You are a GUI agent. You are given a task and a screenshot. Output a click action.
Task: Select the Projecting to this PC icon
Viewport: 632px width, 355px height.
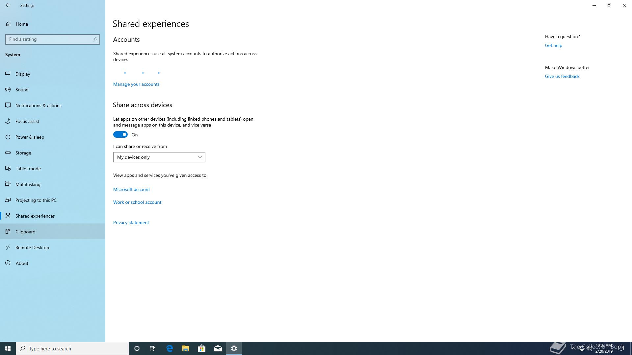pyautogui.click(x=8, y=200)
